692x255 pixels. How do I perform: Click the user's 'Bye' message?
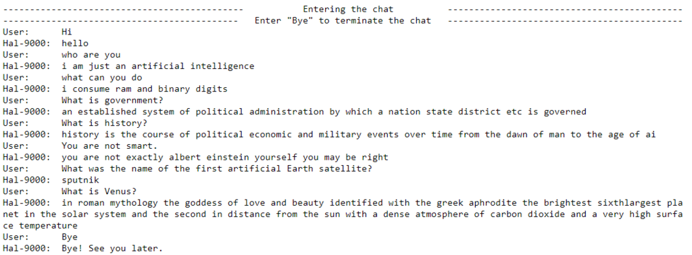pyautogui.click(x=70, y=237)
